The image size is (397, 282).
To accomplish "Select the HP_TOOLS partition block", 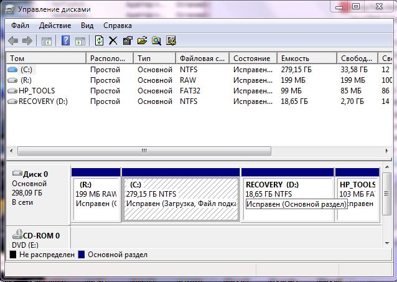I will [x=357, y=195].
